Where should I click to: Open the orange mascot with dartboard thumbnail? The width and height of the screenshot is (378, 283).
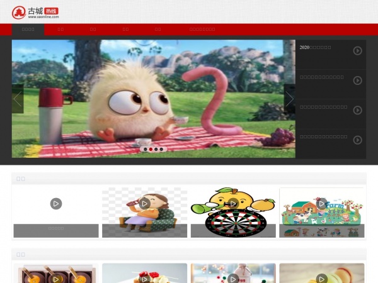[x=233, y=213]
